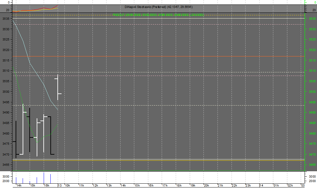Click the black price bar closing at 3470
The width and height of the screenshot is (317, 191).
pyautogui.click(x=50, y=136)
